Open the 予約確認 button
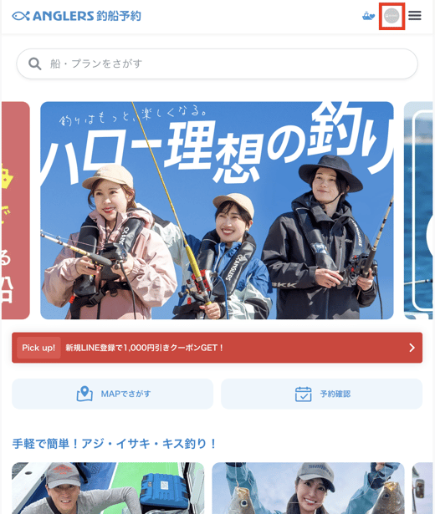Image resolution: width=435 pixels, height=514 pixels. (321, 394)
